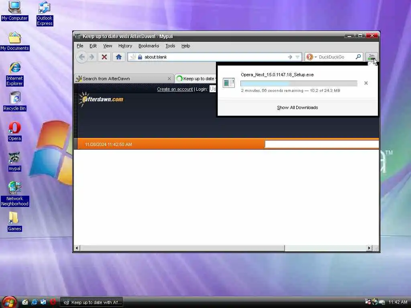Select Opera desktop shortcut
The width and height of the screenshot is (411, 308).
[x=14, y=132]
